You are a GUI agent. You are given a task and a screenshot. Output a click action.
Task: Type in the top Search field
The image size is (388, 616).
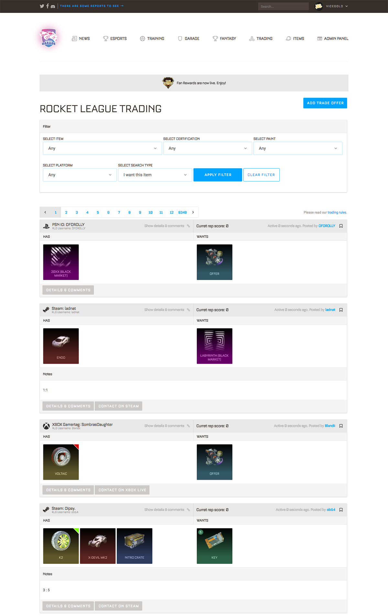(283, 6)
